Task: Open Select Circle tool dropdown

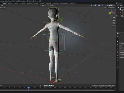Action: 3,7
